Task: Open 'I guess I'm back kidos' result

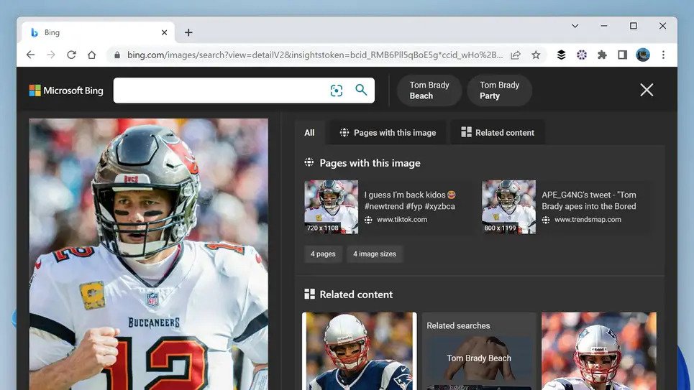Action: (409, 200)
